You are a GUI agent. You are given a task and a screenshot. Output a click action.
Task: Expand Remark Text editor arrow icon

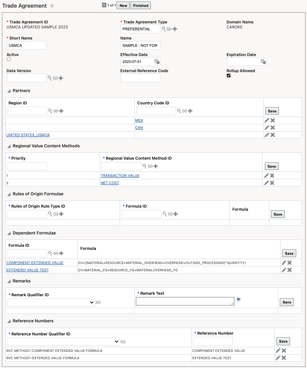[x=239, y=299]
